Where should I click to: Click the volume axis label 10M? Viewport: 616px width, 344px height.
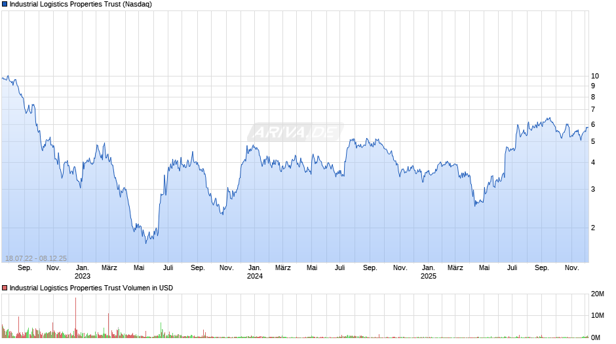pyautogui.click(x=597, y=315)
